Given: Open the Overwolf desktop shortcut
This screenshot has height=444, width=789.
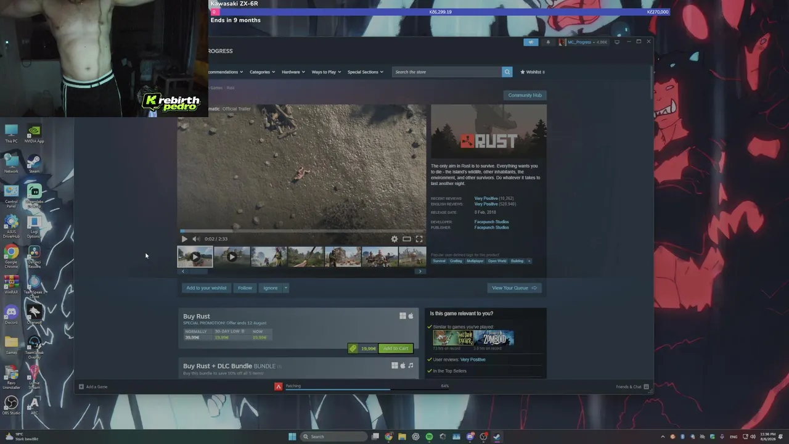Looking at the screenshot, I should coord(35,314).
